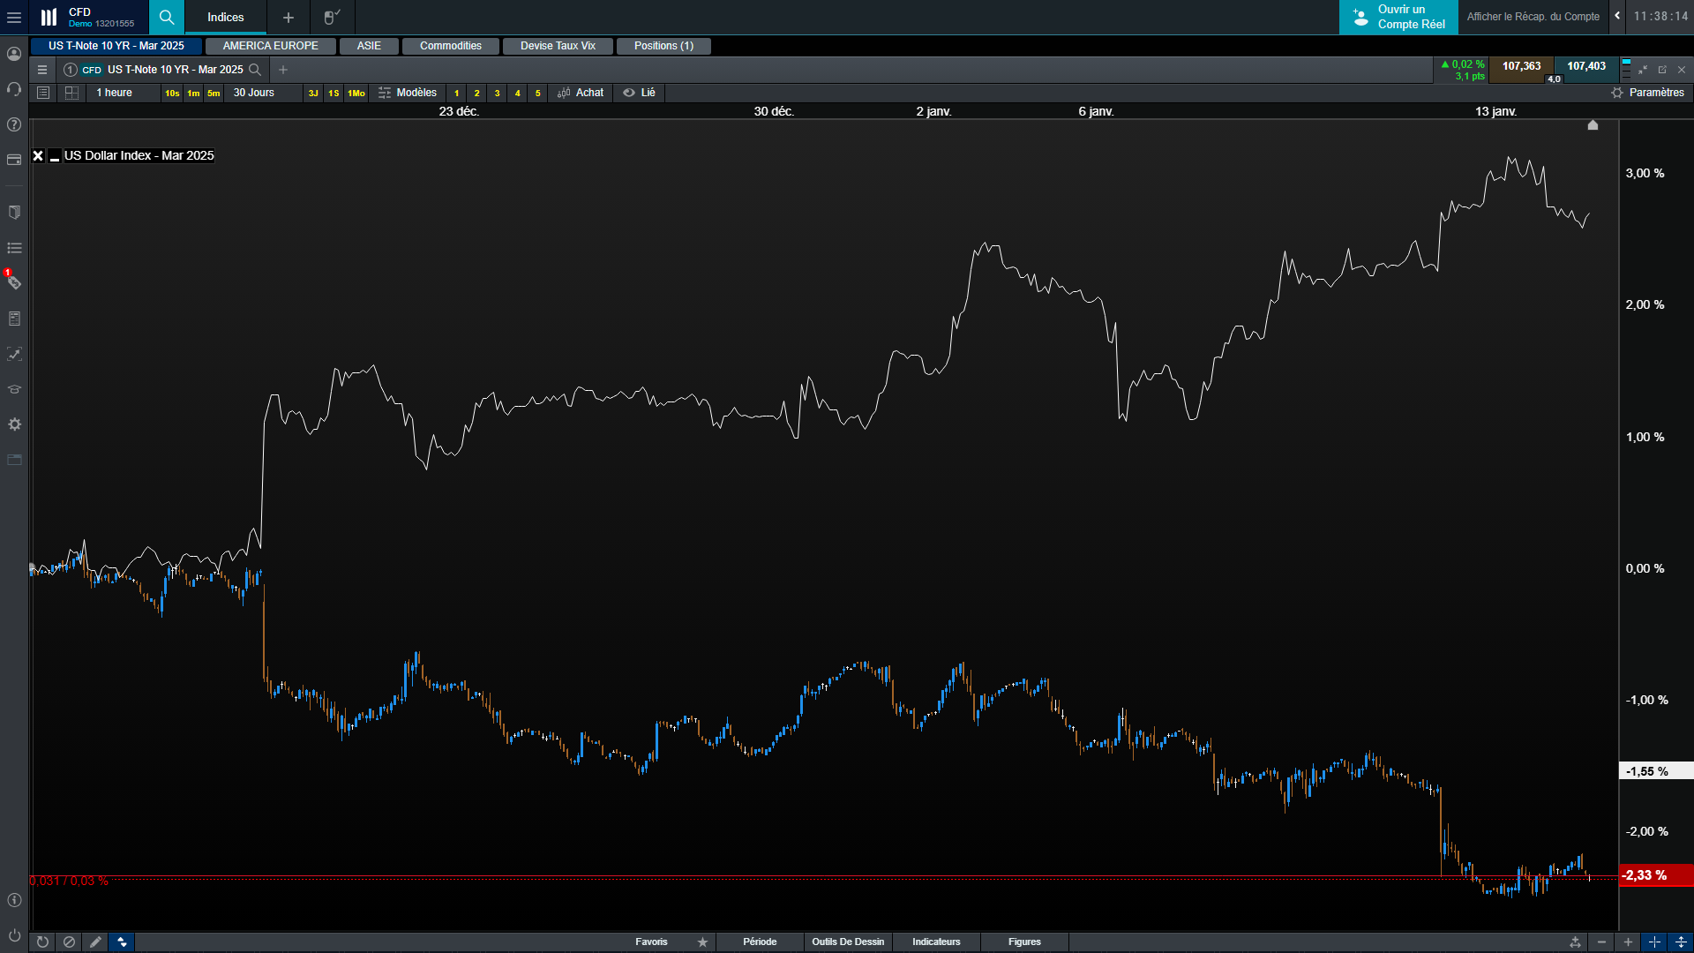This screenshot has height=953, width=1694.
Task: Remove US Dollar Index overlay with X
Action: pyautogui.click(x=38, y=156)
